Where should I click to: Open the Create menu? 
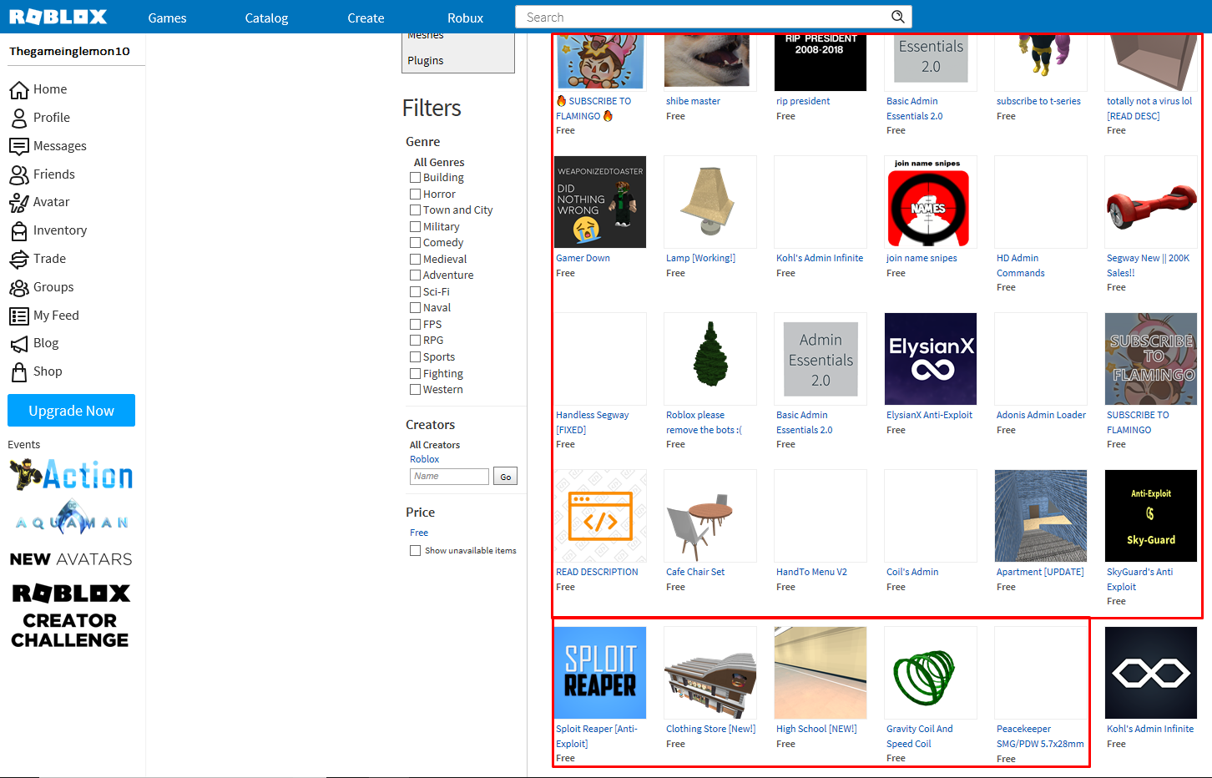(x=366, y=18)
